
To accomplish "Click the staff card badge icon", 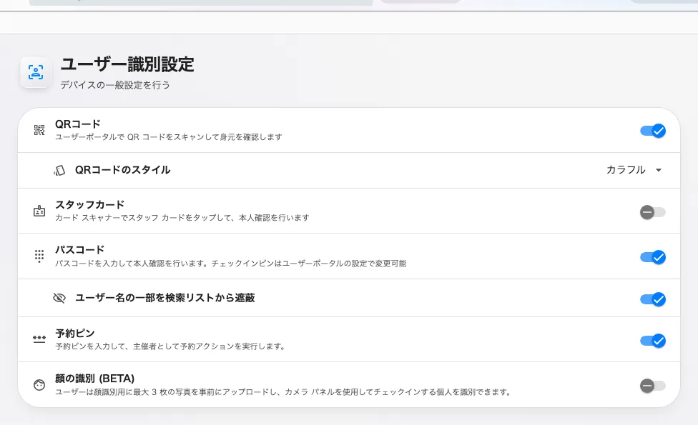I will click(x=39, y=211).
